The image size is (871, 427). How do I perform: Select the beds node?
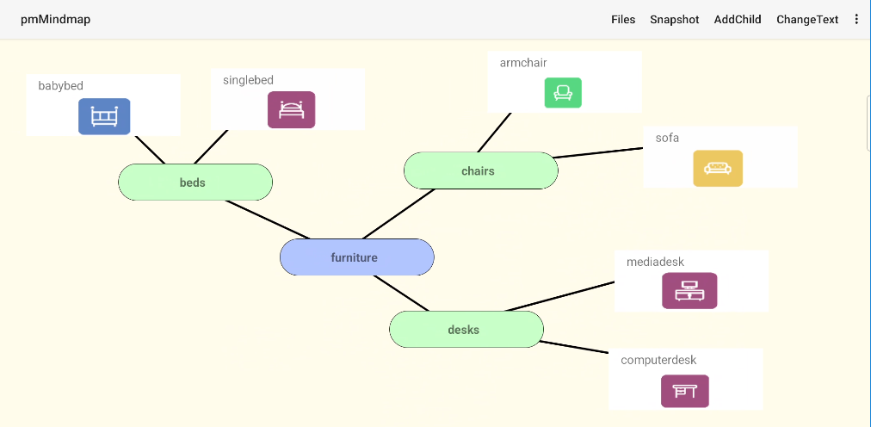pyautogui.click(x=195, y=183)
